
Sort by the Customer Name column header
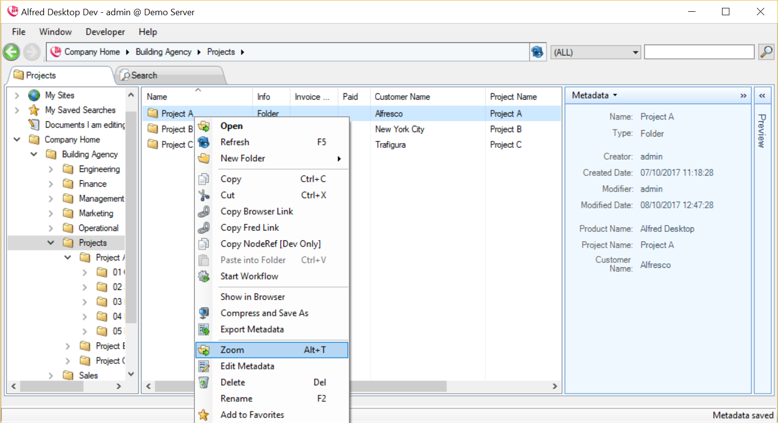coord(402,97)
